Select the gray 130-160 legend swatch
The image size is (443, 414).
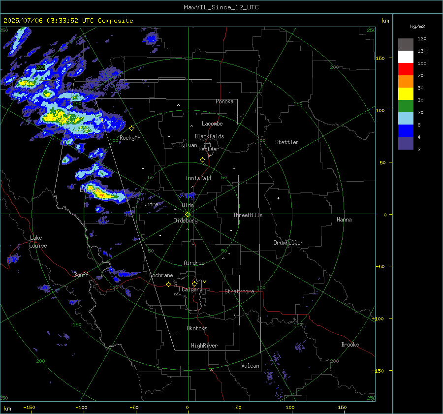(406, 45)
